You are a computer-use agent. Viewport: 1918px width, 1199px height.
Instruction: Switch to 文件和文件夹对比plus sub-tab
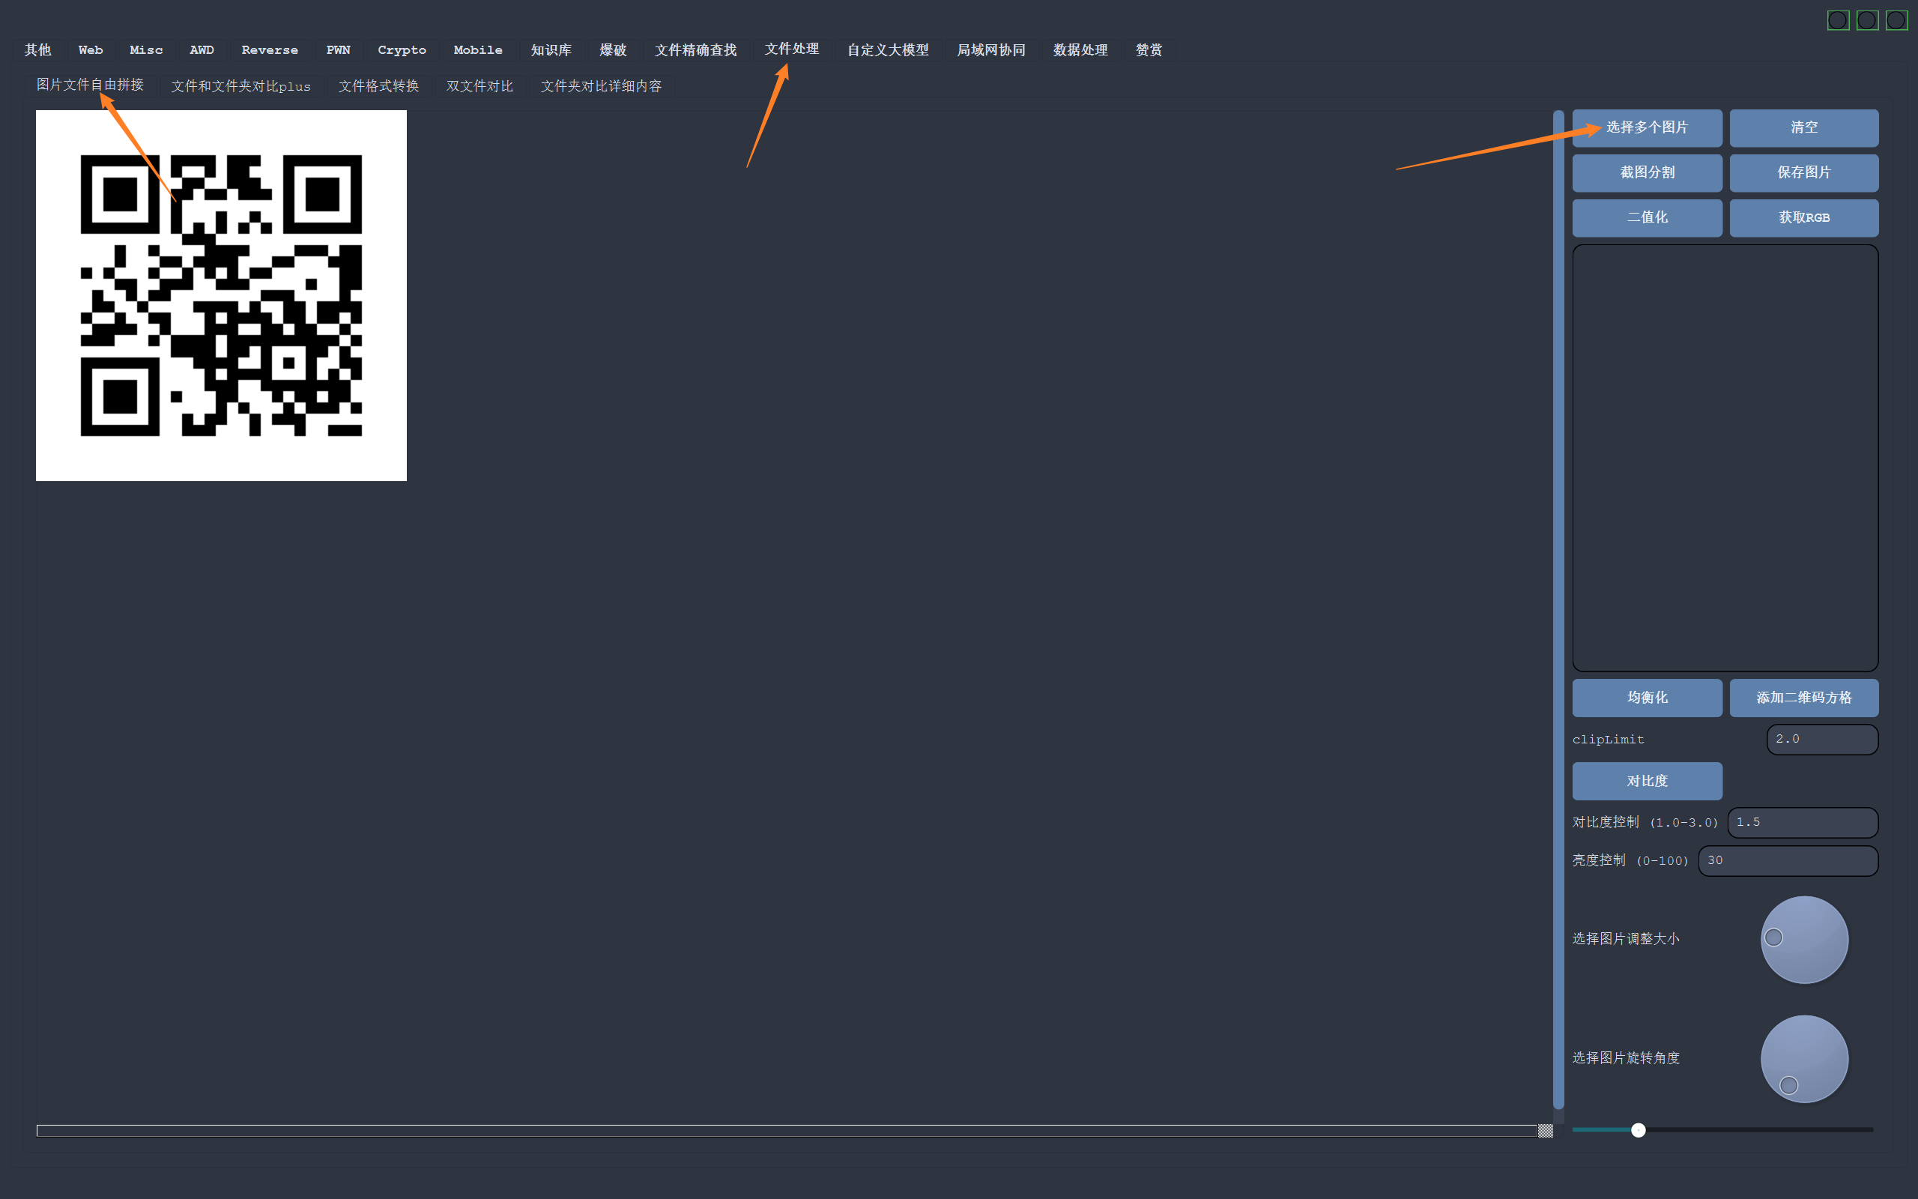point(241,85)
